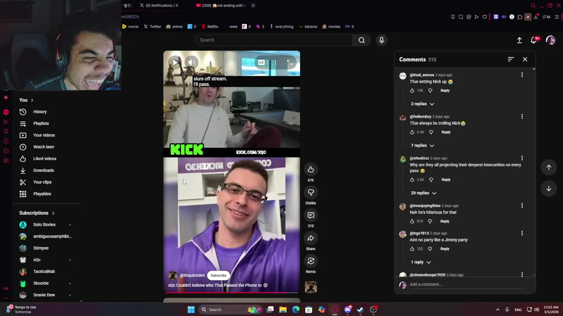Focus the YouTube Search input box

point(274,40)
